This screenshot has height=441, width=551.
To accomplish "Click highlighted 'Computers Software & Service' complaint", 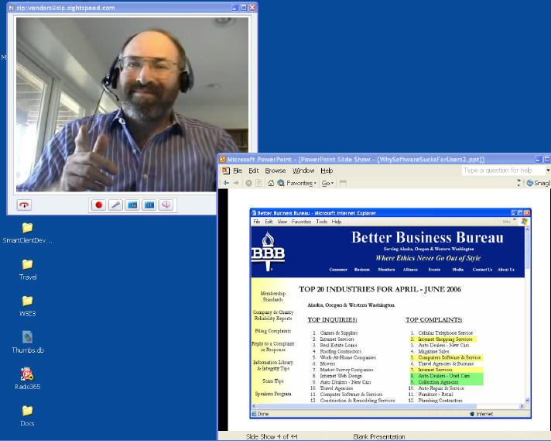I will (449, 357).
